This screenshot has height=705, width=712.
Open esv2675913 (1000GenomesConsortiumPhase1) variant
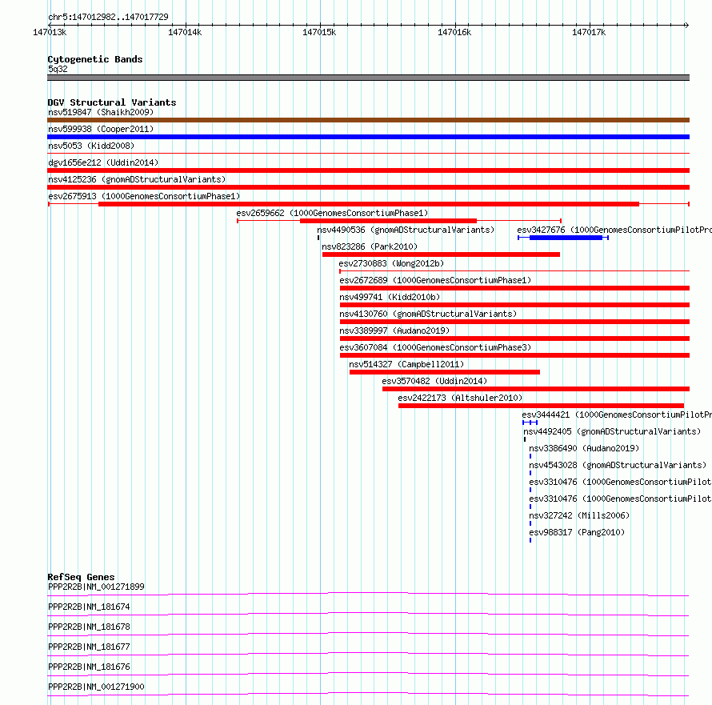[144, 196]
